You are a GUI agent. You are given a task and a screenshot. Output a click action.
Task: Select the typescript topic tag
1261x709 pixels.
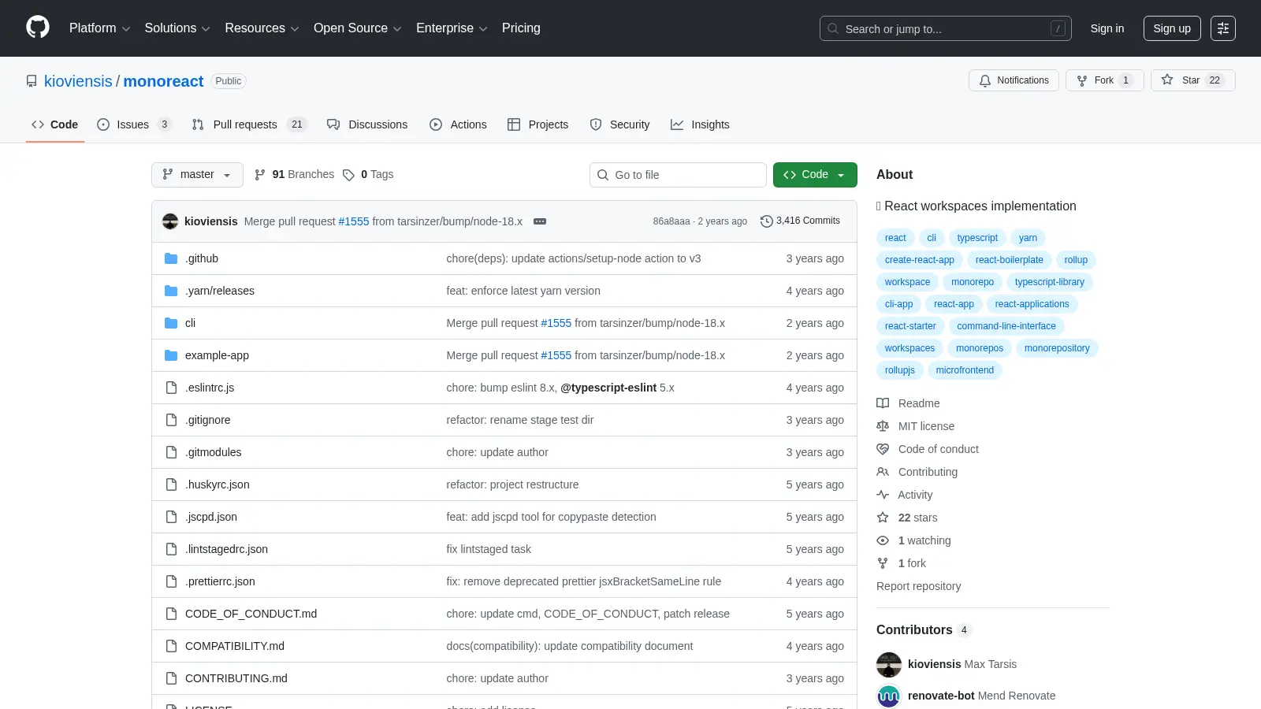977,238
